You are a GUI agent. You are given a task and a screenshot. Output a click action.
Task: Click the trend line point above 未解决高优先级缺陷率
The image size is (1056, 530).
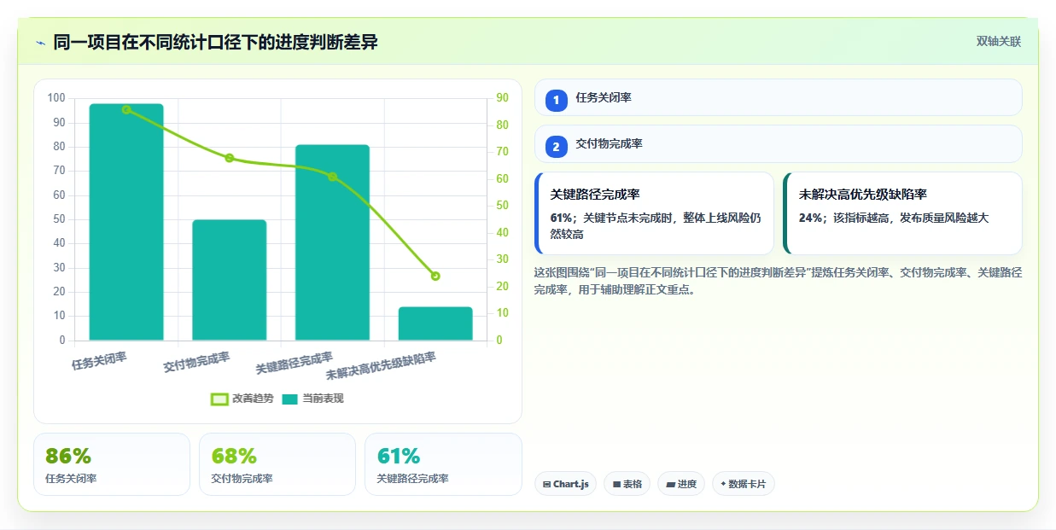435,276
